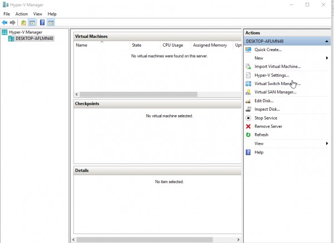Open the New action item
The height and width of the screenshot is (243, 334).
click(259, 58)
